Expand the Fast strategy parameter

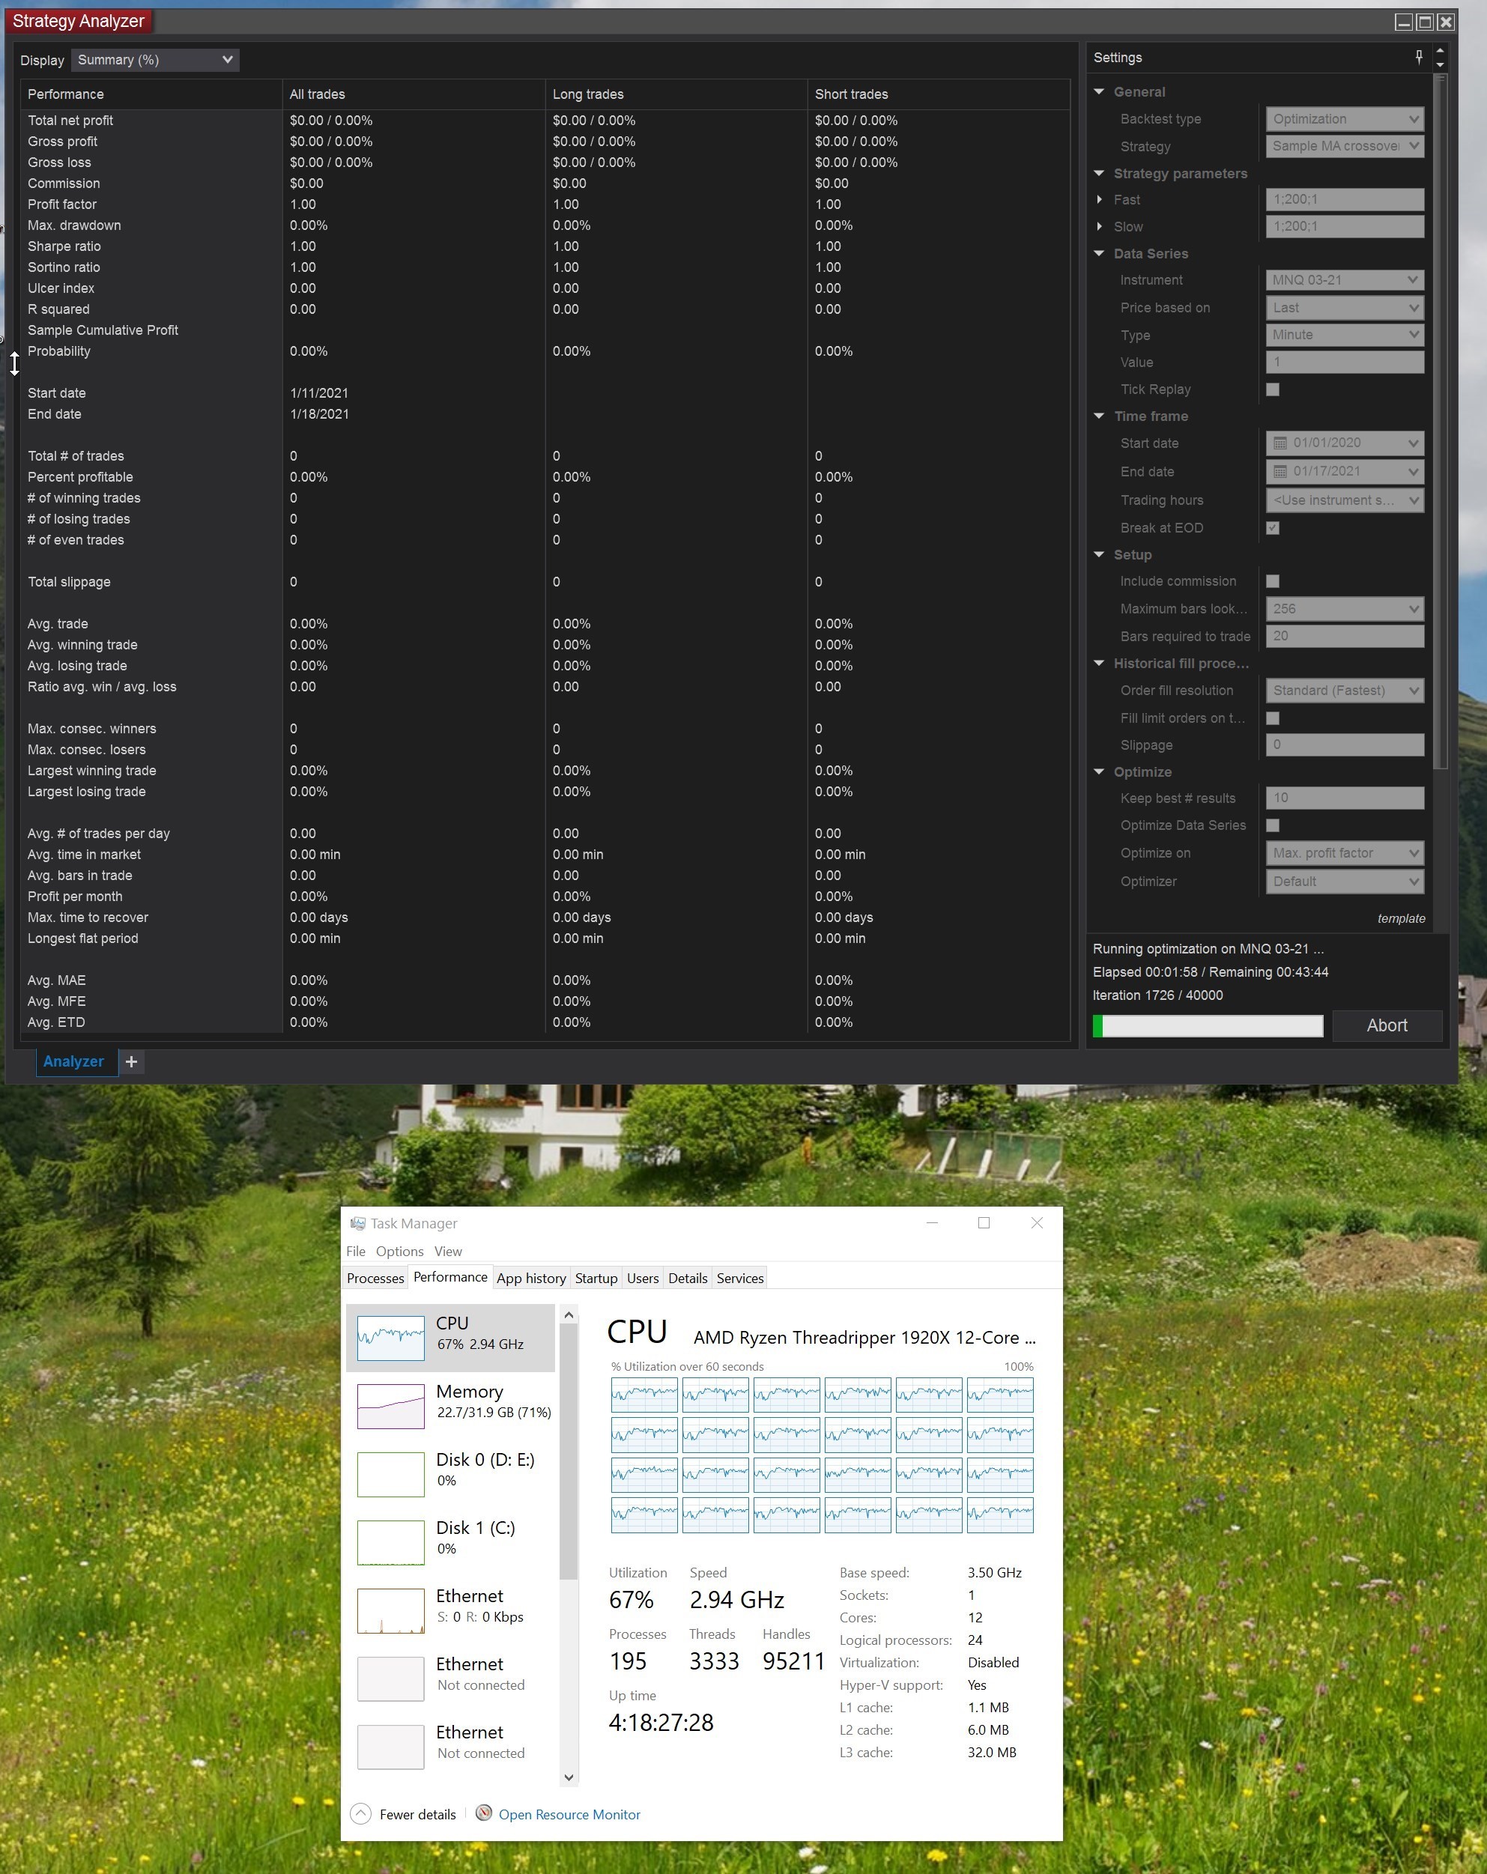click(x=1100, y=200)
